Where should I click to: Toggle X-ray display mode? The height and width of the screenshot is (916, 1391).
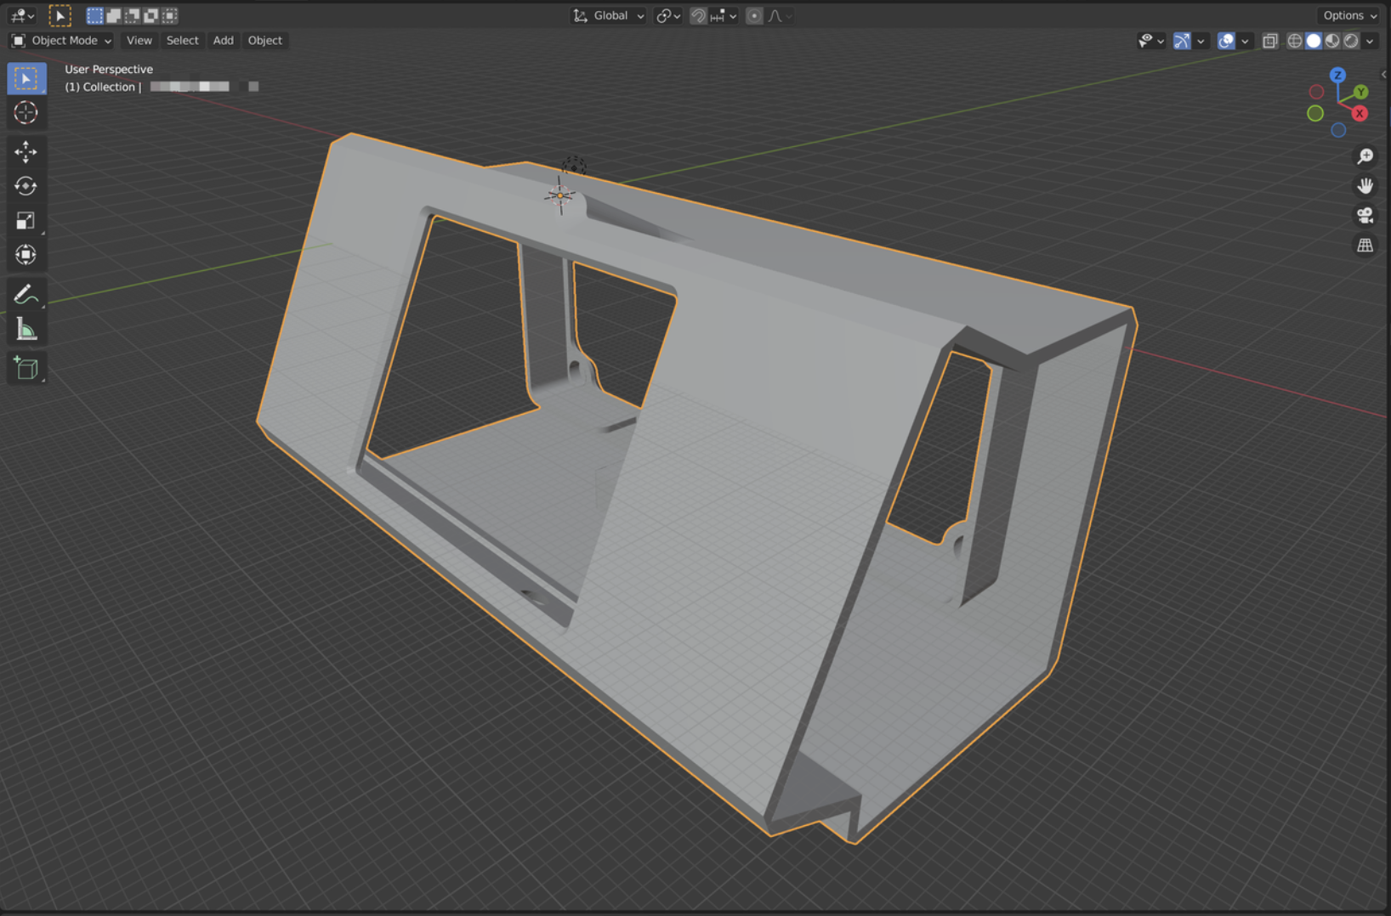(x=1269, y=41)
